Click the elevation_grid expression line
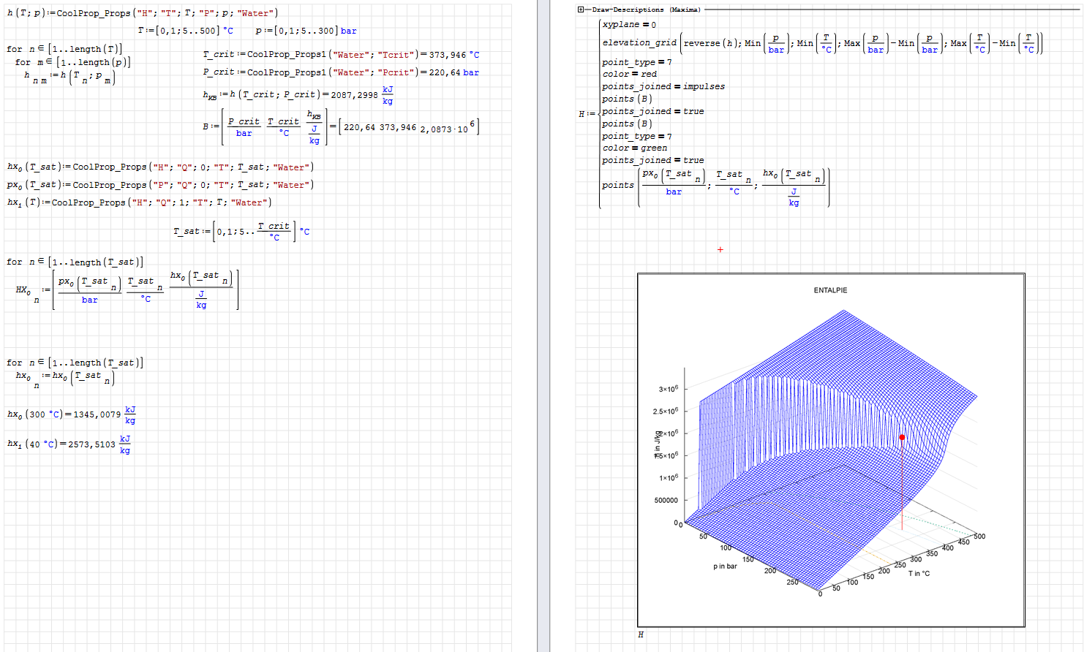1084x652 pixels. tap(819, 43)
